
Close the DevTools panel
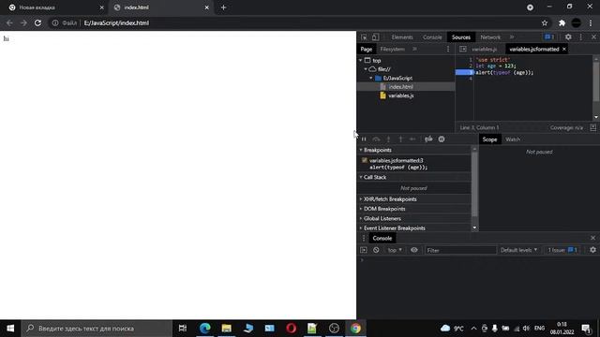coord(593,37)
